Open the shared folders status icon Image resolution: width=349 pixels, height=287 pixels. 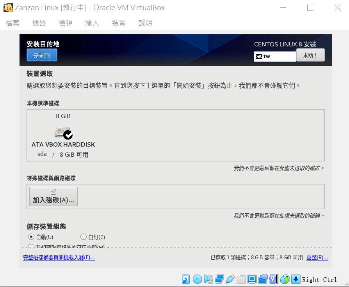tap(241, 279)
